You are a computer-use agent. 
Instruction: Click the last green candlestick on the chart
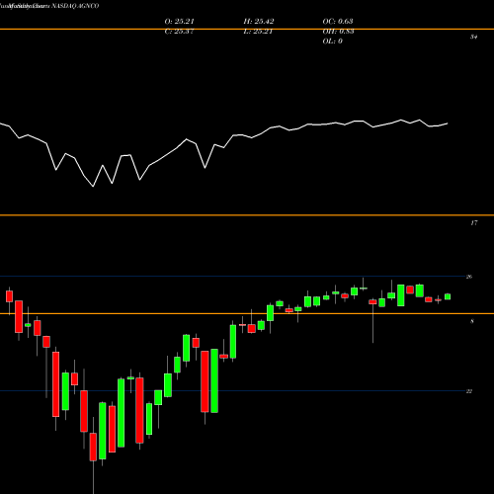448,296
